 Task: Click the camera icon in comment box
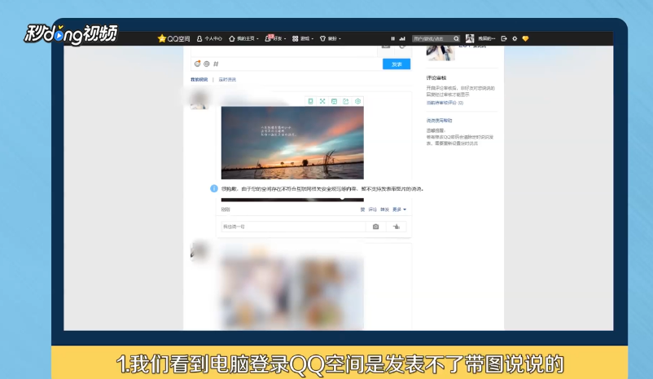[x=375, y=227]
